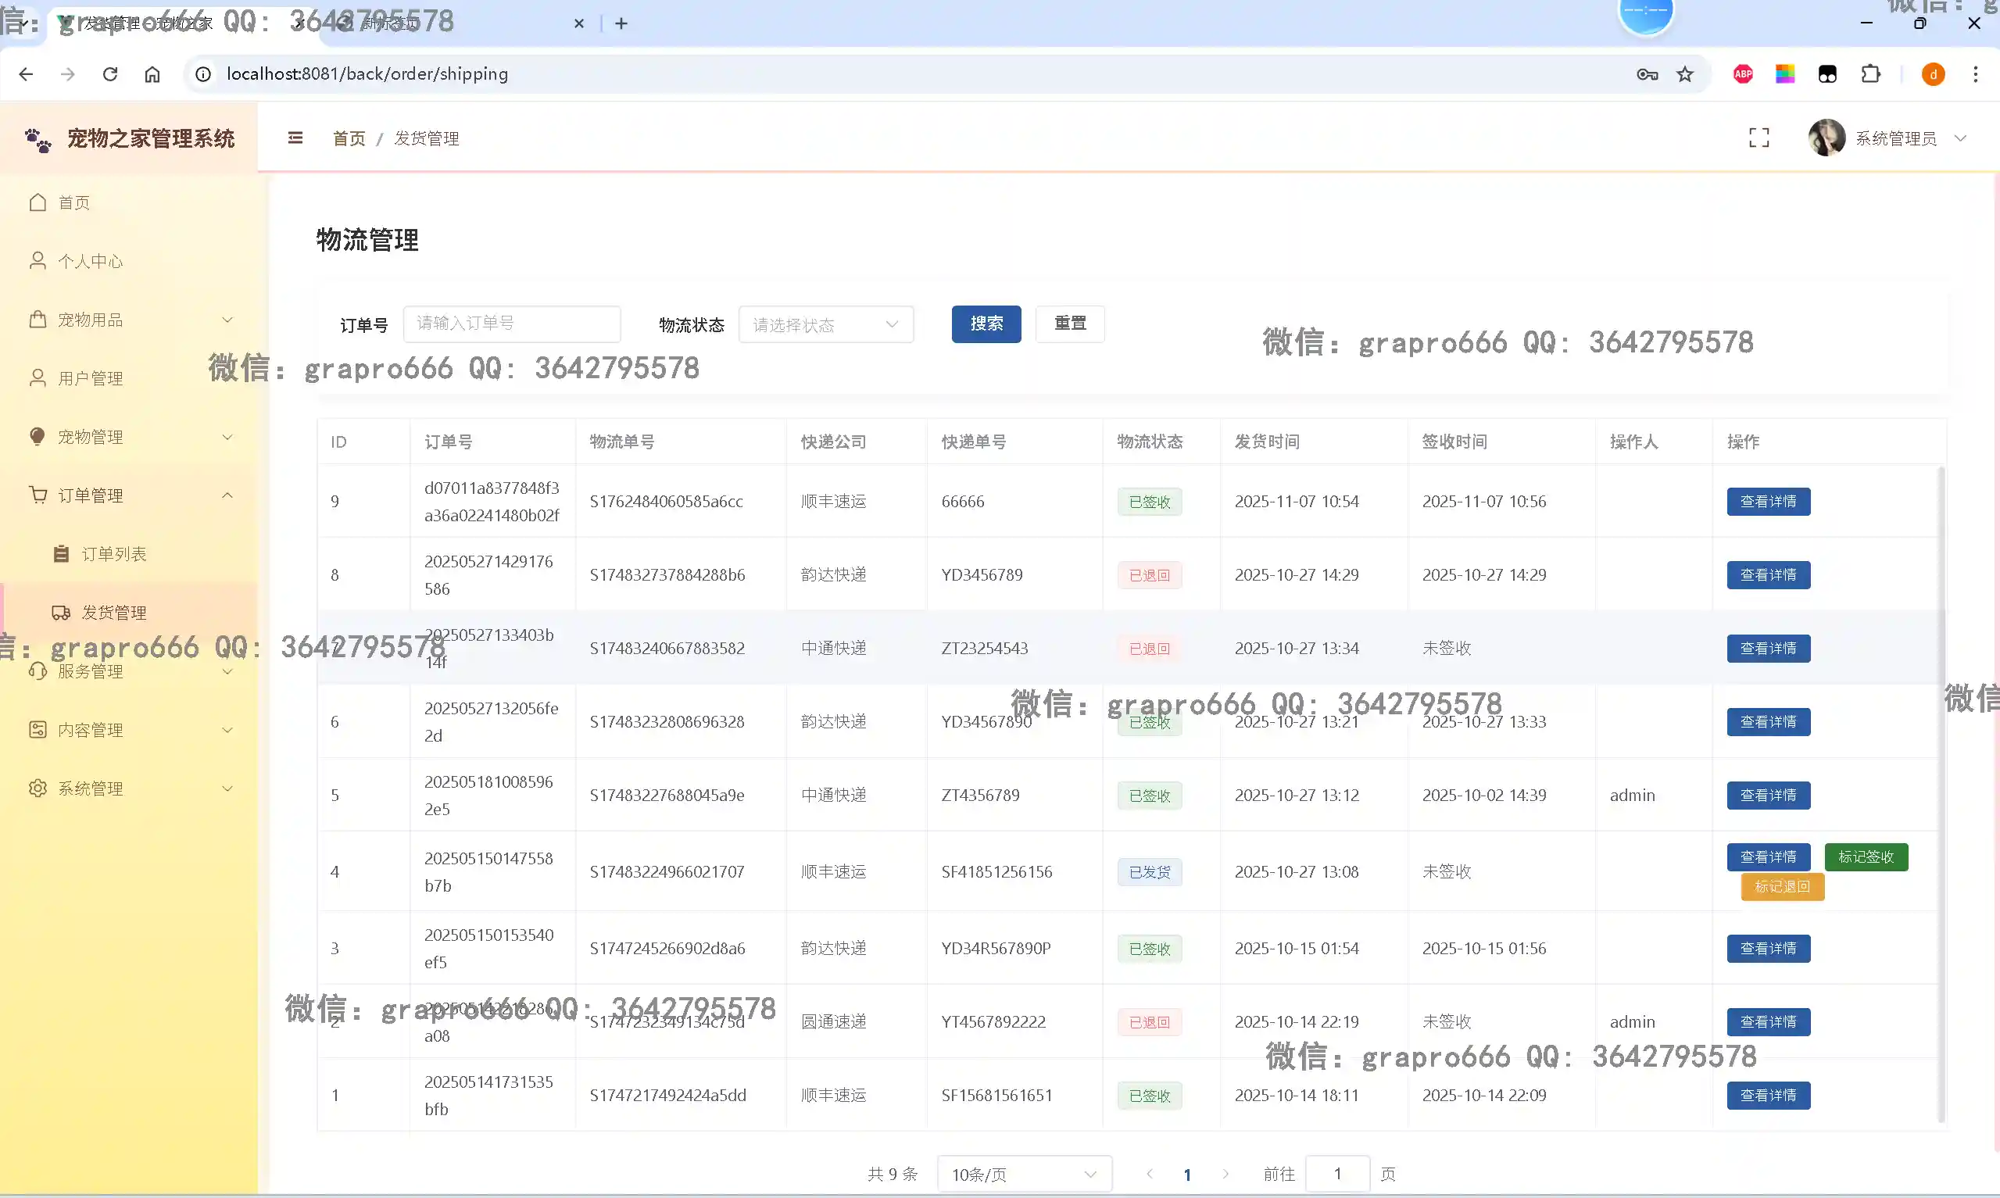Focus the 订单号 search input field

[x=512, y=324]
